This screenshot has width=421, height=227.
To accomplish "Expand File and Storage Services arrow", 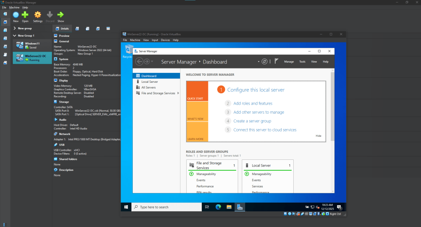I will [178, 93].
